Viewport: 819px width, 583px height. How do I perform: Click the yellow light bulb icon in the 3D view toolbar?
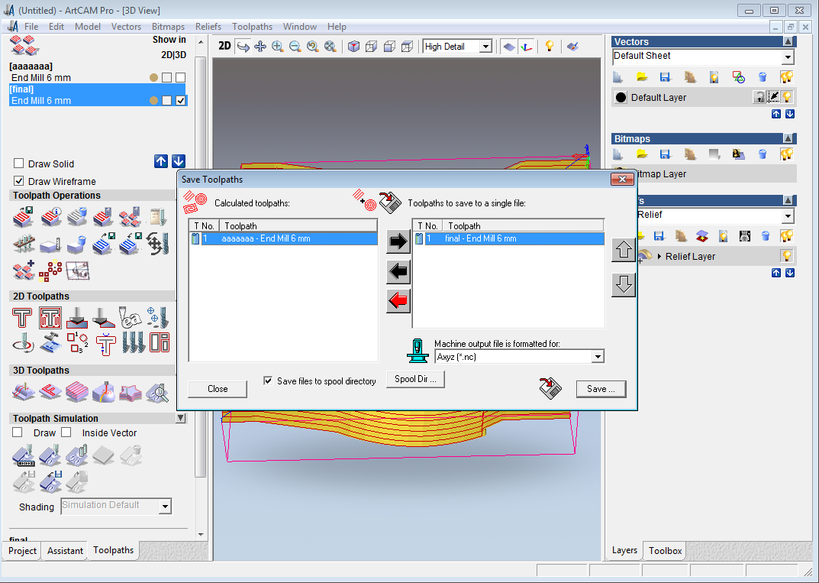click(x=550, y=46)
